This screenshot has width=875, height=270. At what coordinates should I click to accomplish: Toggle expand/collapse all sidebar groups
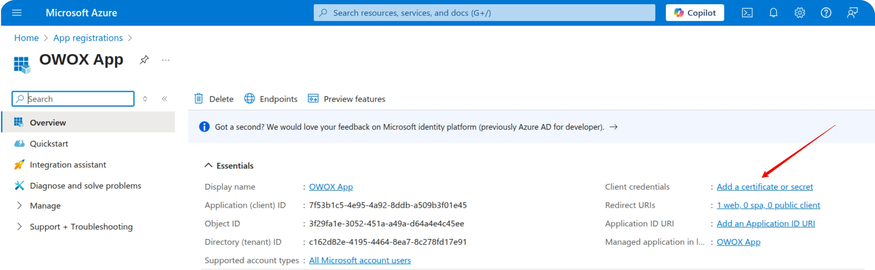click(x=145, y=99)
